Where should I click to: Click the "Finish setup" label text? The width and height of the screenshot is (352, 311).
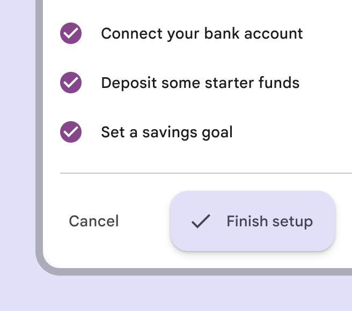tap(269, 221)
